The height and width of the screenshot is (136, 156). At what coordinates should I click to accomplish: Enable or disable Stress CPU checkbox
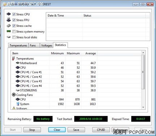tap(14, 14)
